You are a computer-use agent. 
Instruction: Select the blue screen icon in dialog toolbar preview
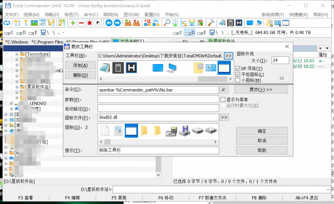(x=158, y=68)
